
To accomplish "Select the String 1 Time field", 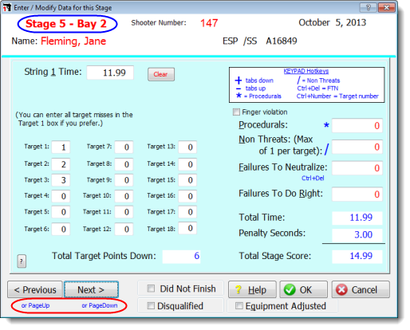I will coord(110,73).
